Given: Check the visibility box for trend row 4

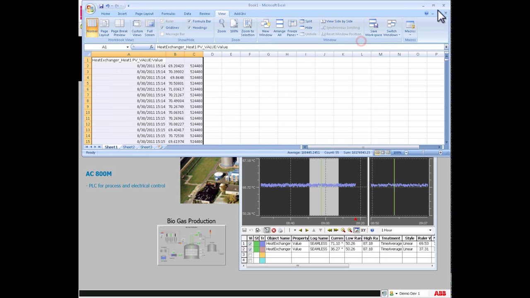Looking at the screenshot, I should tap(250, 260).
